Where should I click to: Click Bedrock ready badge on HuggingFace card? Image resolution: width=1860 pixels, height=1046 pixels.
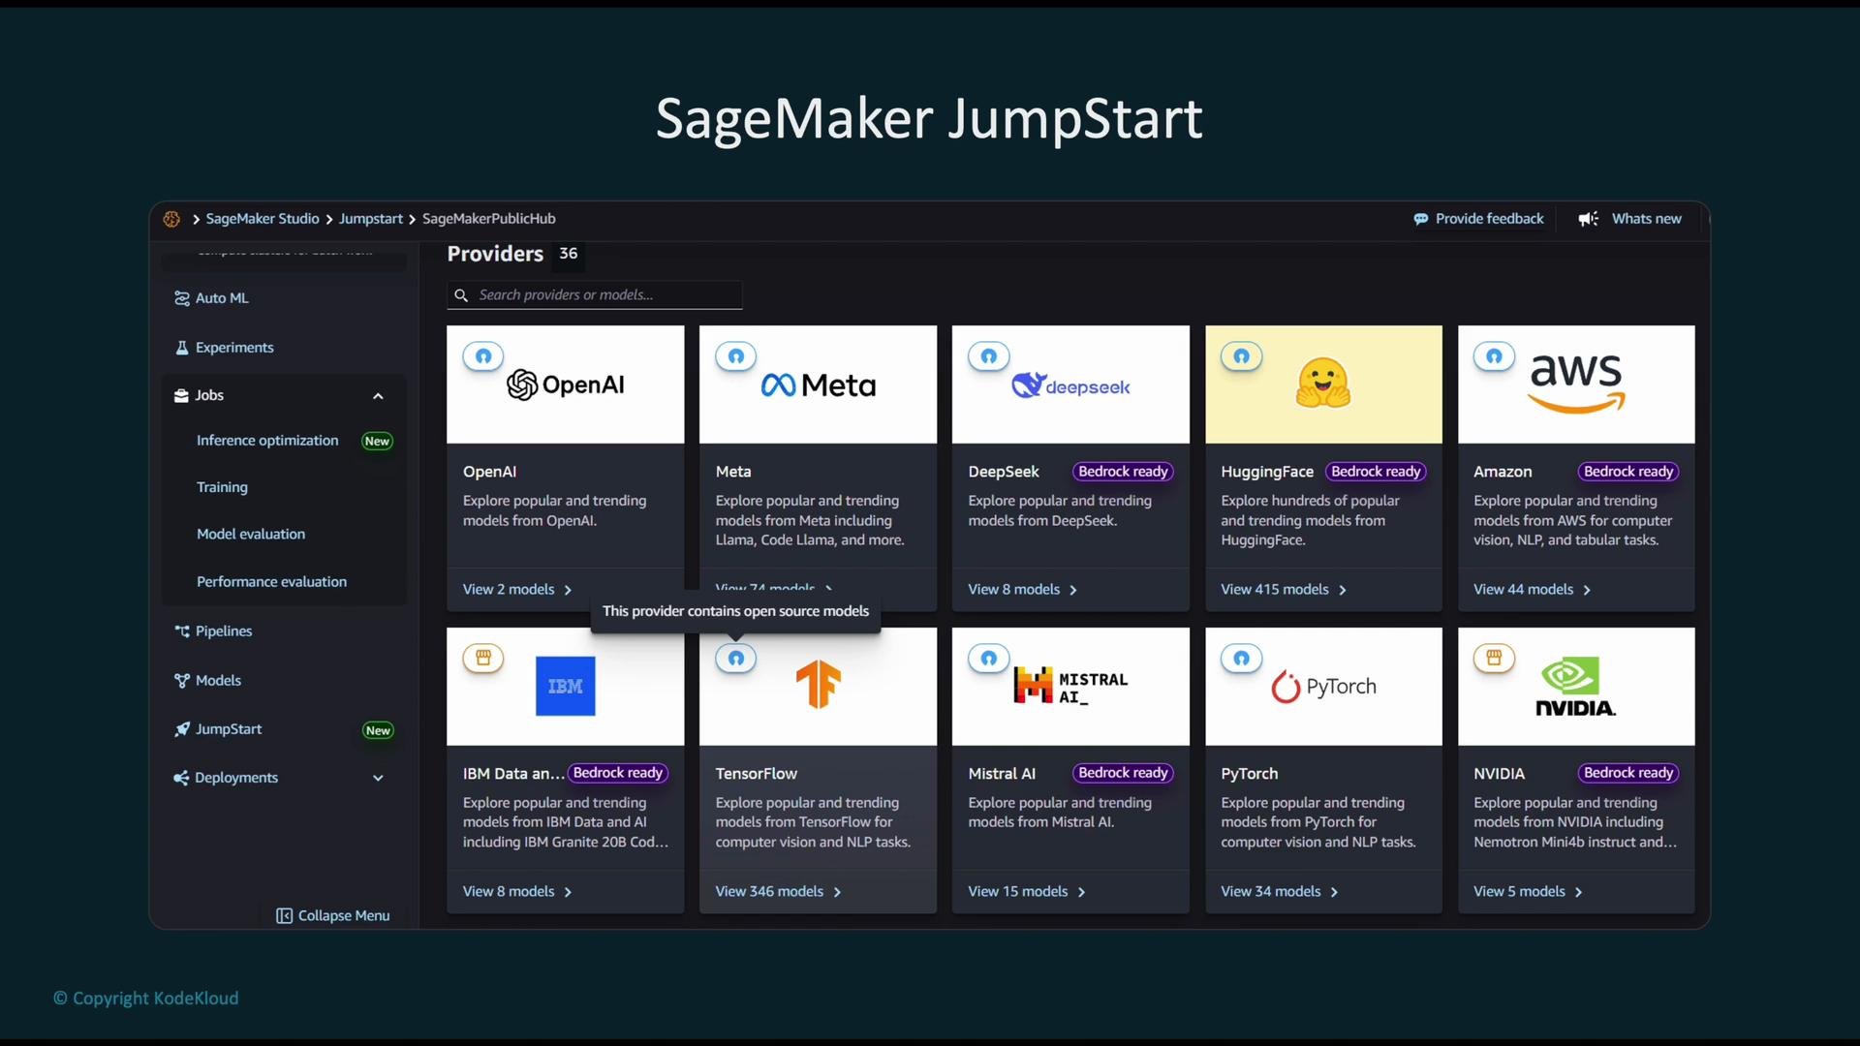[1376, 472]
